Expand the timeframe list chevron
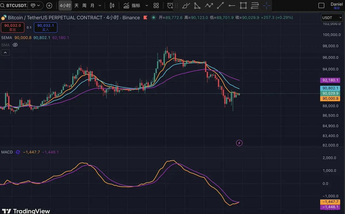The height and width of the screenshot is (214, 345). point(100,5)
